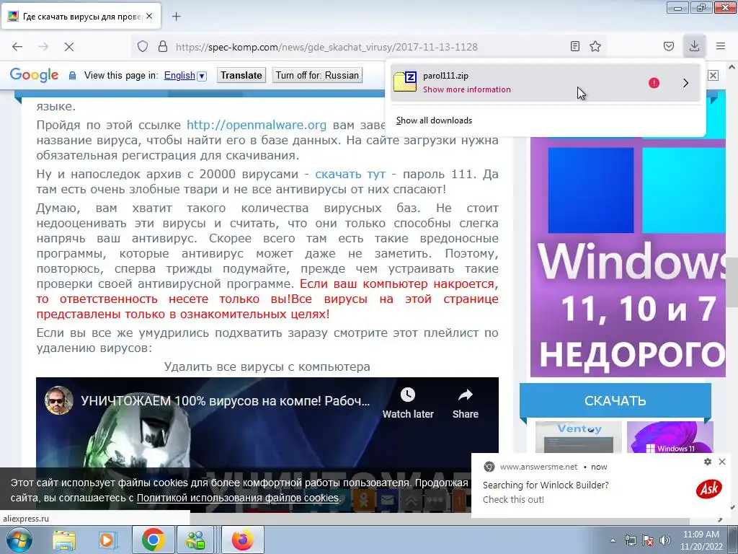
Task: Show hidden tray icons arrow
Action: [613, 540]
